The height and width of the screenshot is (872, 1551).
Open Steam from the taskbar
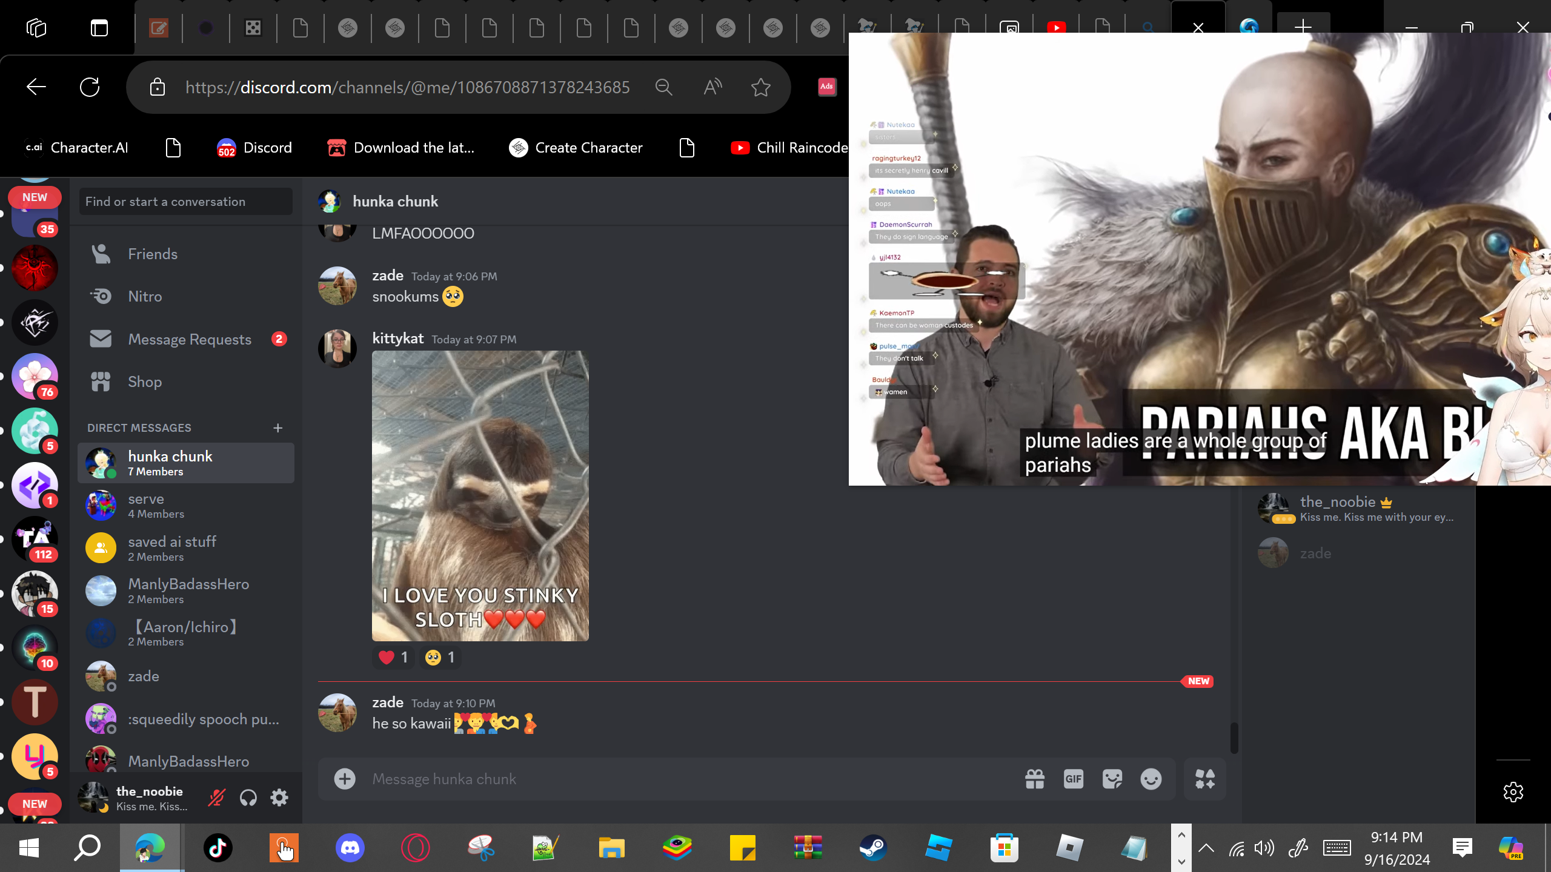pyautogui.click(x=873, y=848)
